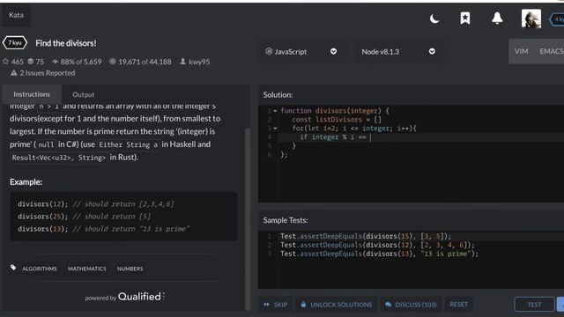Screen dimensions: 564x317
Task: Click the instructions panel scrollbar
Action: tap(248, 219)
